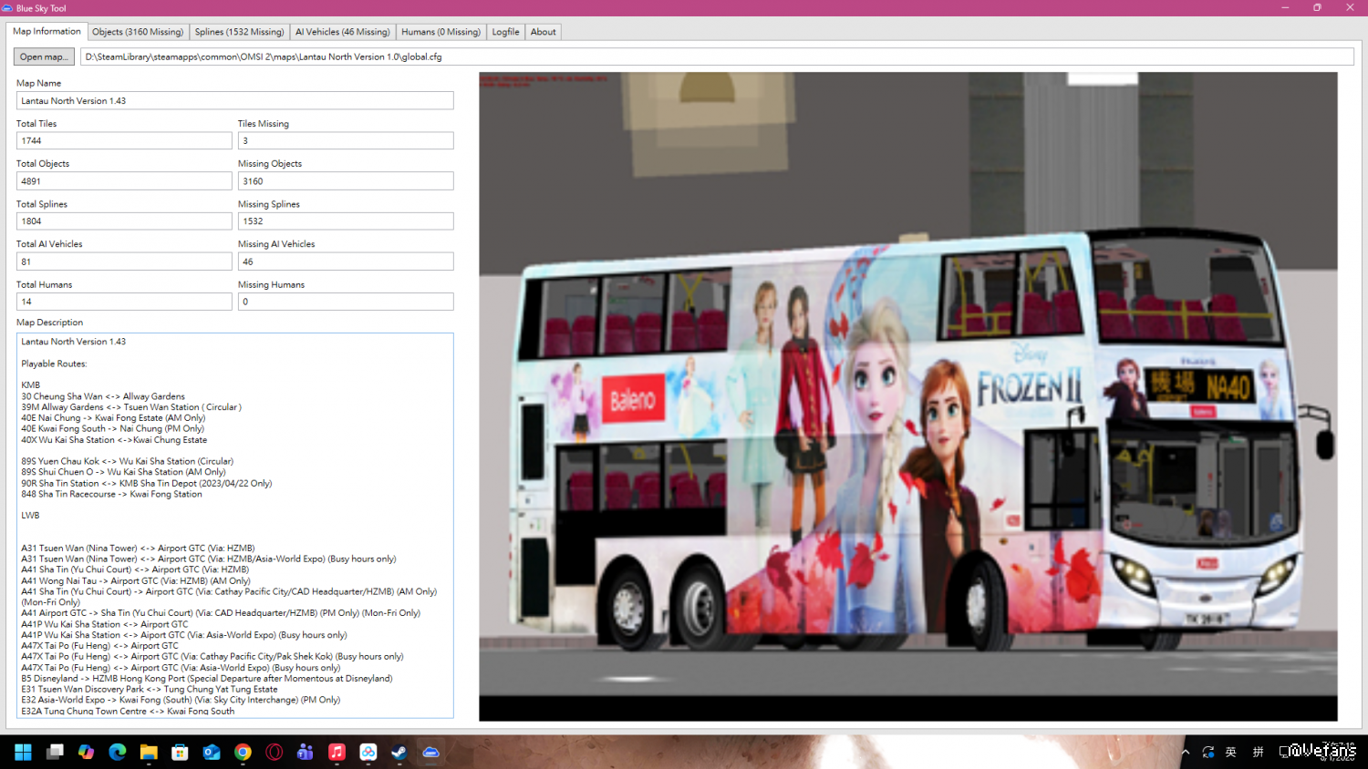This screenshot has width=1368, height=769.
Task: Click the Total AI Vehicles field showing 81
Action: point(124,261)
